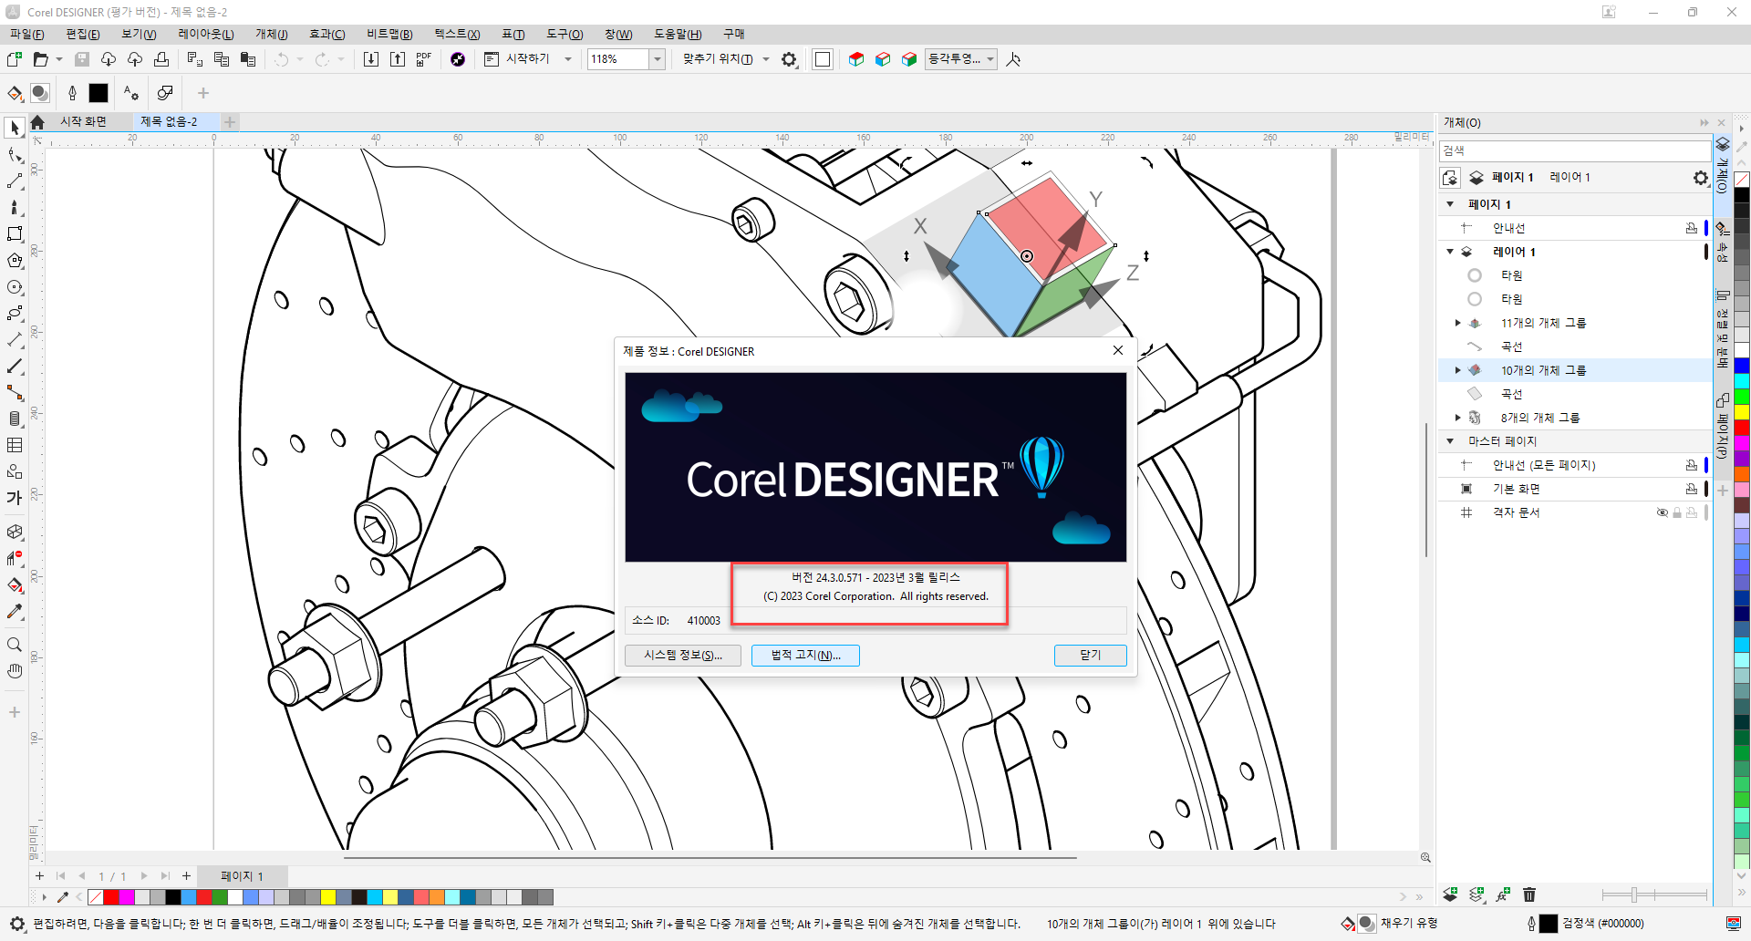Select the Pick tool arrow

15,129
